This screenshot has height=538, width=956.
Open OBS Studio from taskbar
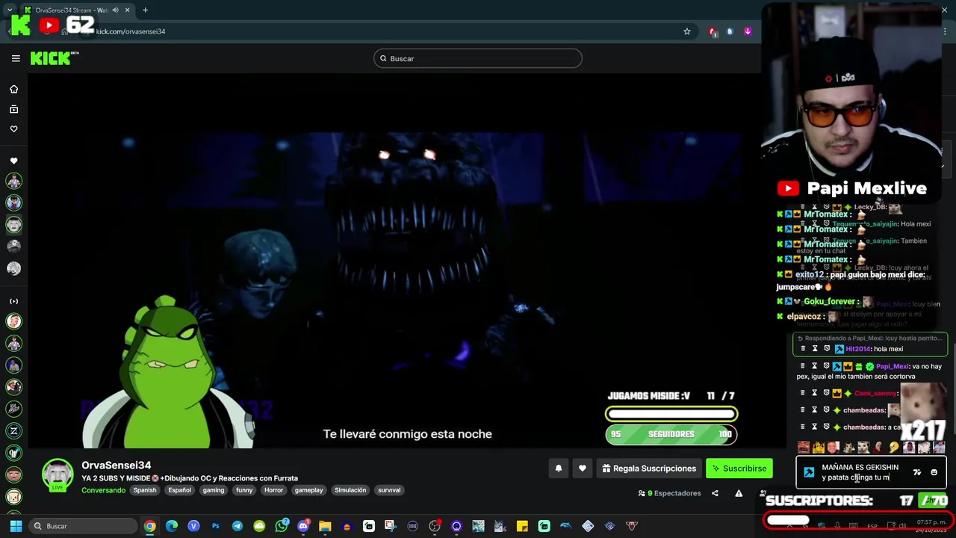[x=435, y=526]
